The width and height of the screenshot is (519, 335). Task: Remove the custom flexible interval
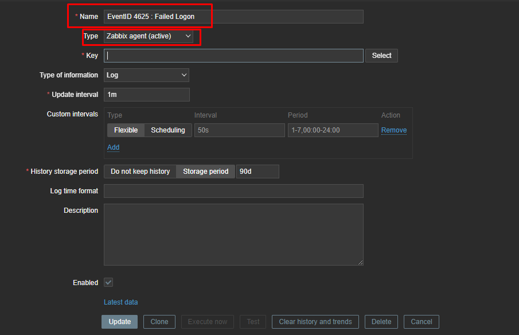click(393, 130)
